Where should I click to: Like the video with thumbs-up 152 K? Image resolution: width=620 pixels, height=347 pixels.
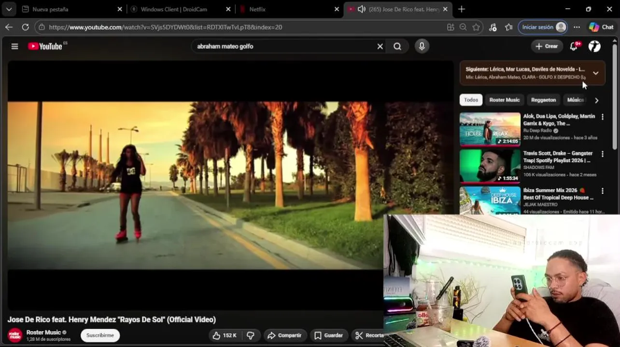[x=225, y=335]
